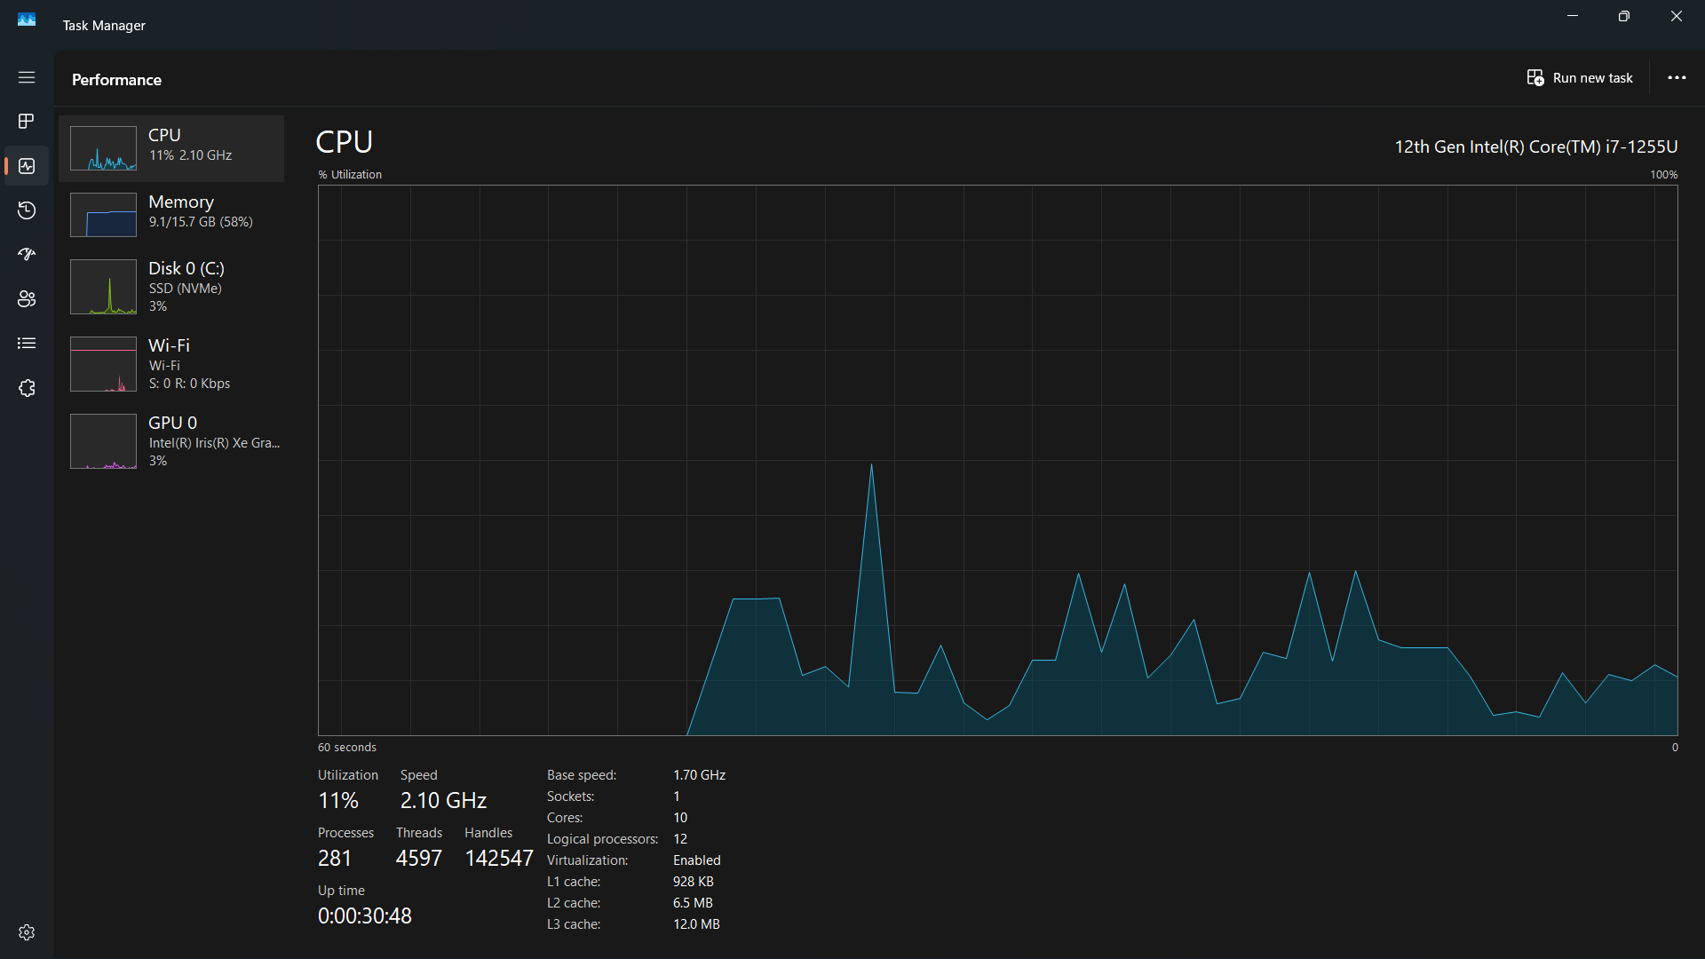Viewport: 1705px width, 959px height.
Task: Switch to the Users page icon
Action: coord(27,299)
